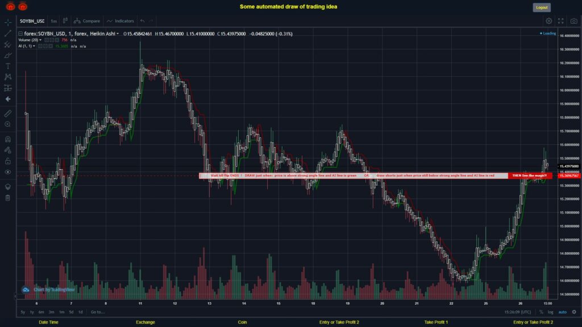Open the Volume (20) indicator dropdown
582x327 pixels.
40,40
